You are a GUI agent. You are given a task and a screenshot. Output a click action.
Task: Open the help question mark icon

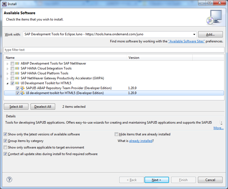tap(9, 179)
